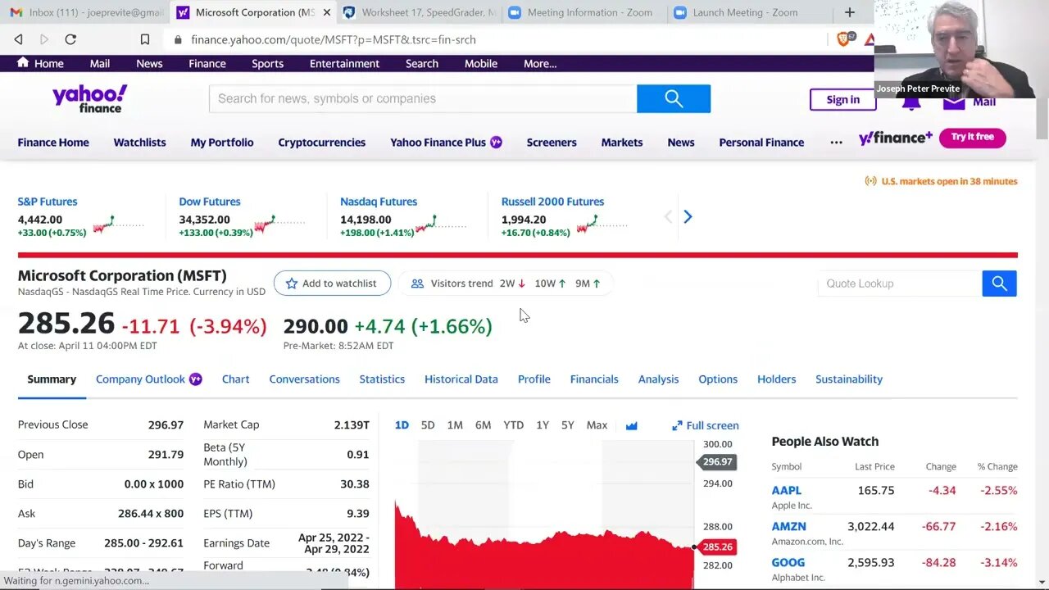1049x590 pixels.
Task: Click the Yahoo Finance Plus badge icon
Action: click(496, 142)
